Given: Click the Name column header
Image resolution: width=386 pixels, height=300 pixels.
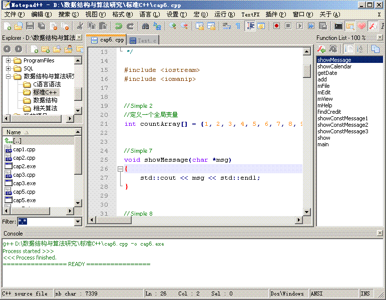Looking at the screenshot, I should point(39,132).
